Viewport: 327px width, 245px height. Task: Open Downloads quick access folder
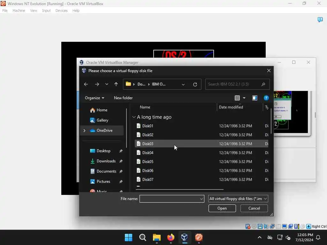[106, 161]
